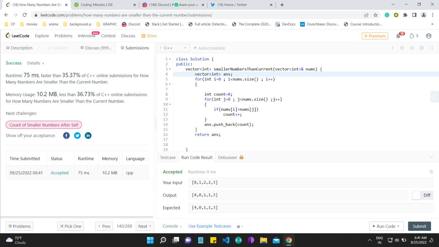439x247 pixels.
Task: Select Run Code Result tab
Action: [197, 157]
